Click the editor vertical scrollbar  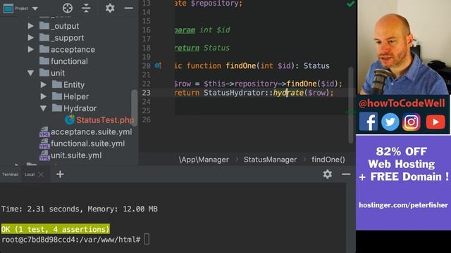(351, 105)
